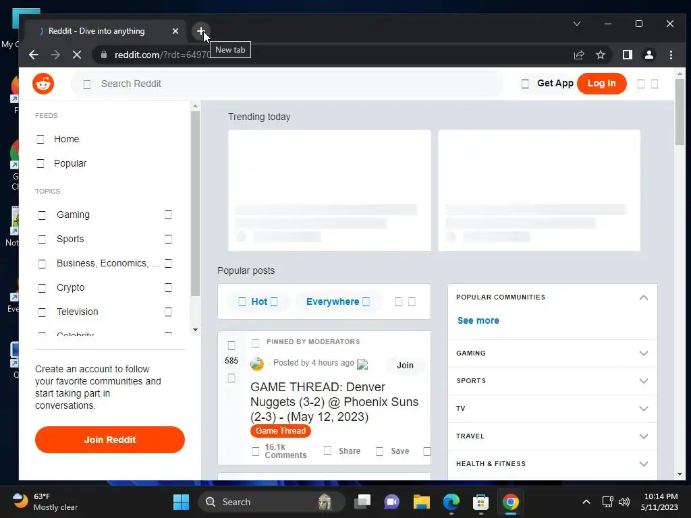Image resolution: width=691 pixels, height=518 pixels.
Task: Downvote the game thread post
Action: pos(231,378)
